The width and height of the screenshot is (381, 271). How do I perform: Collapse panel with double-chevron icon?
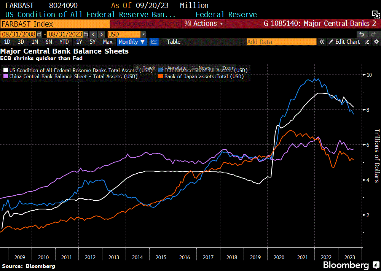coord(322,42)
